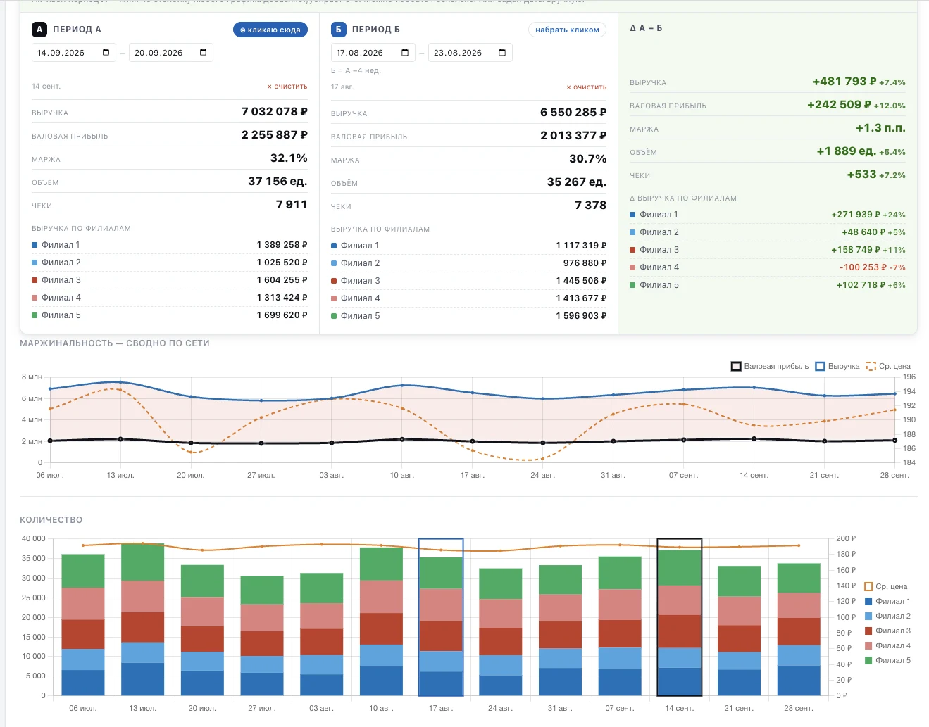
Task: Select the 24 авг. bar in quantity chart
Action: click(501, 632)
